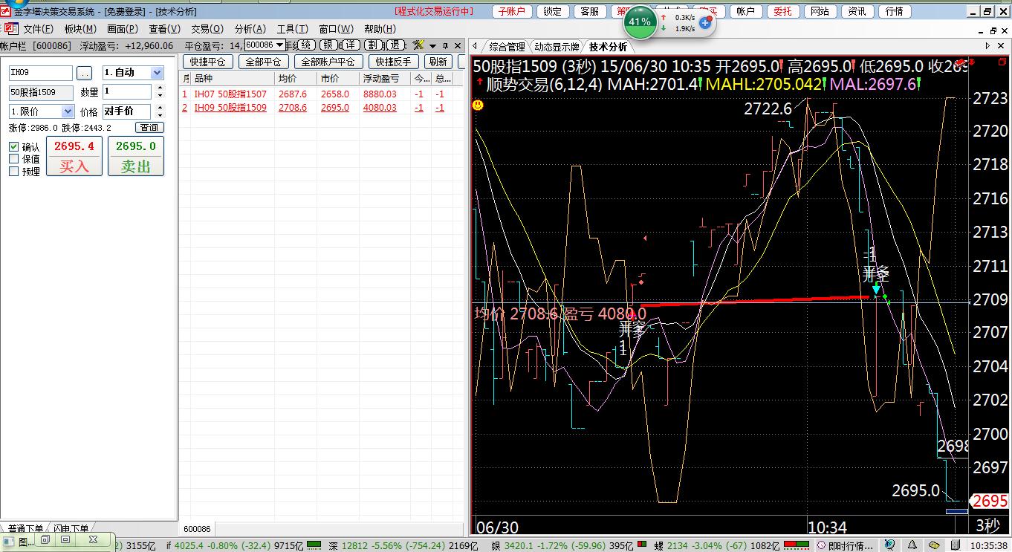Viewport: 1012px width, 552px height.
Task: Click the 退 logout icon
Action: point(395,45)
